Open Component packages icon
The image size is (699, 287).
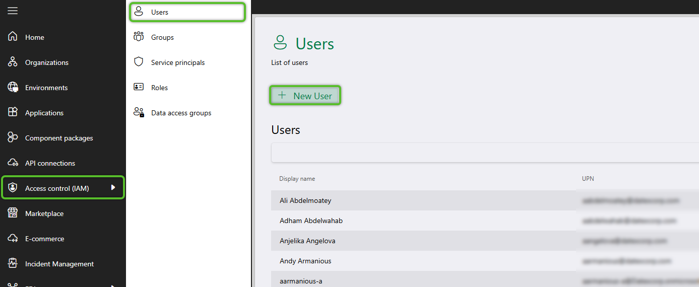[13, 138]
